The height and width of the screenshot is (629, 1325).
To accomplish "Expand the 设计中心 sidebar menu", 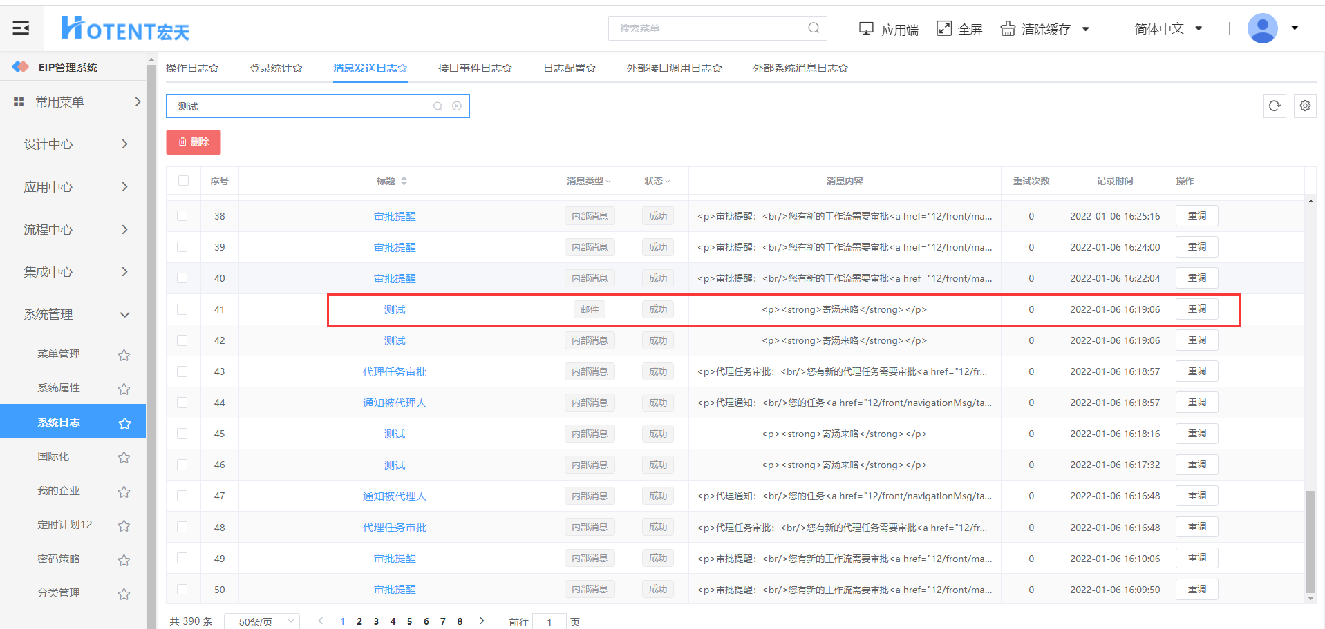I will [x=75, y=144].
